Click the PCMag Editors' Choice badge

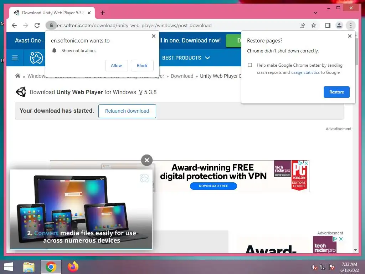299,176
